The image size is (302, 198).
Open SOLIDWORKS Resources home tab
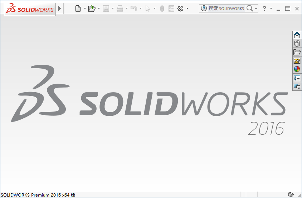point(297,35)
